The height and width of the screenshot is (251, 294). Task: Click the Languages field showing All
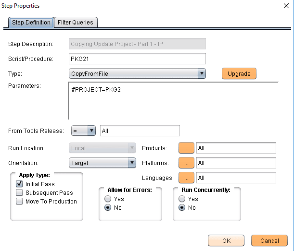point(236,178)
